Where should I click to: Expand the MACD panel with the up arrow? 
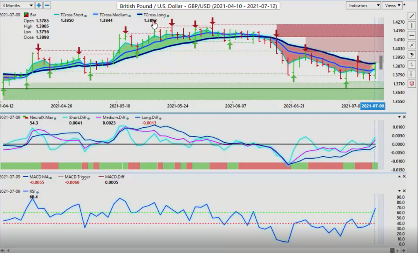tap(399, 176)
